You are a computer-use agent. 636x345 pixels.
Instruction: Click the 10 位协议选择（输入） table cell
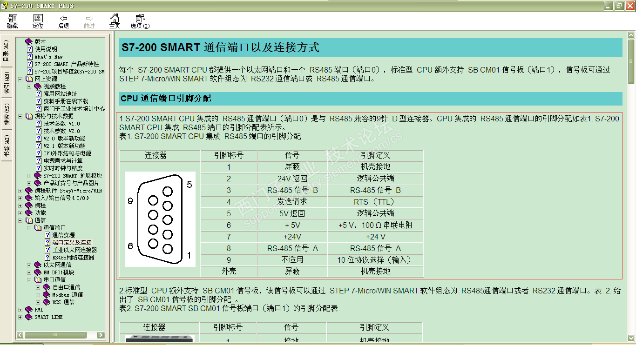pos(375,260)
